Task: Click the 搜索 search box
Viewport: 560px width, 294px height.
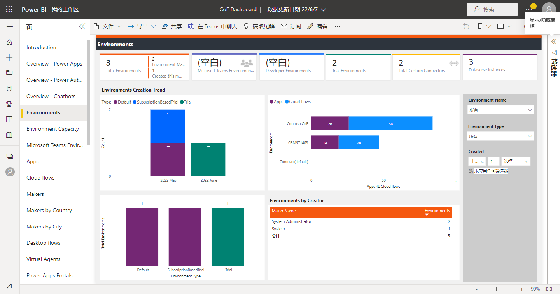Action: (492, 9)
